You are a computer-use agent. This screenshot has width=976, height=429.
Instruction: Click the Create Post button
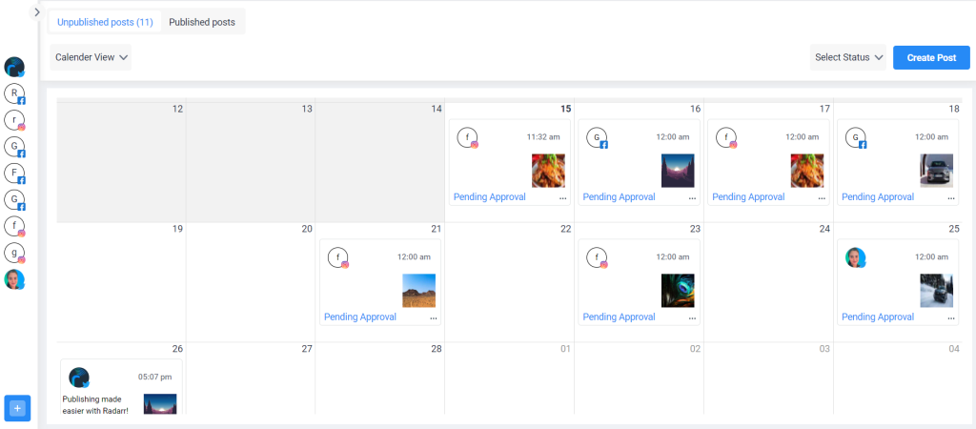tap(931, 57)
